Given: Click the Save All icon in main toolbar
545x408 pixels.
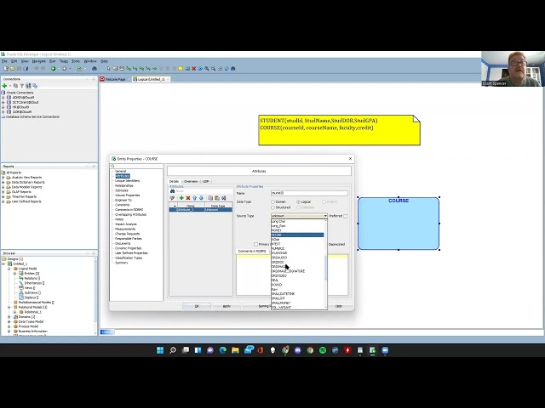Looking at the screenshot, I should coord(26,69).
